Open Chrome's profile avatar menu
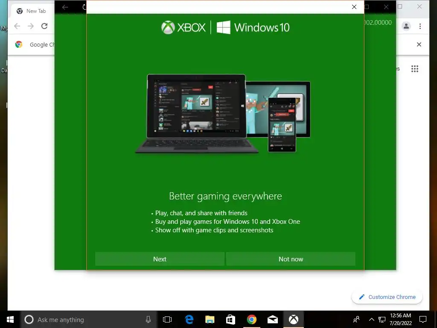437x328 pixels. click(406, 26)
